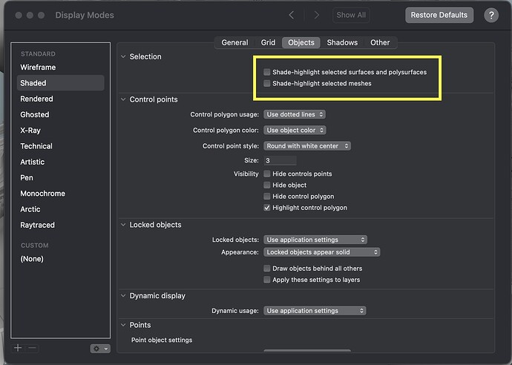
Task: Switch to the Grid tab
Action: [268, 43]
